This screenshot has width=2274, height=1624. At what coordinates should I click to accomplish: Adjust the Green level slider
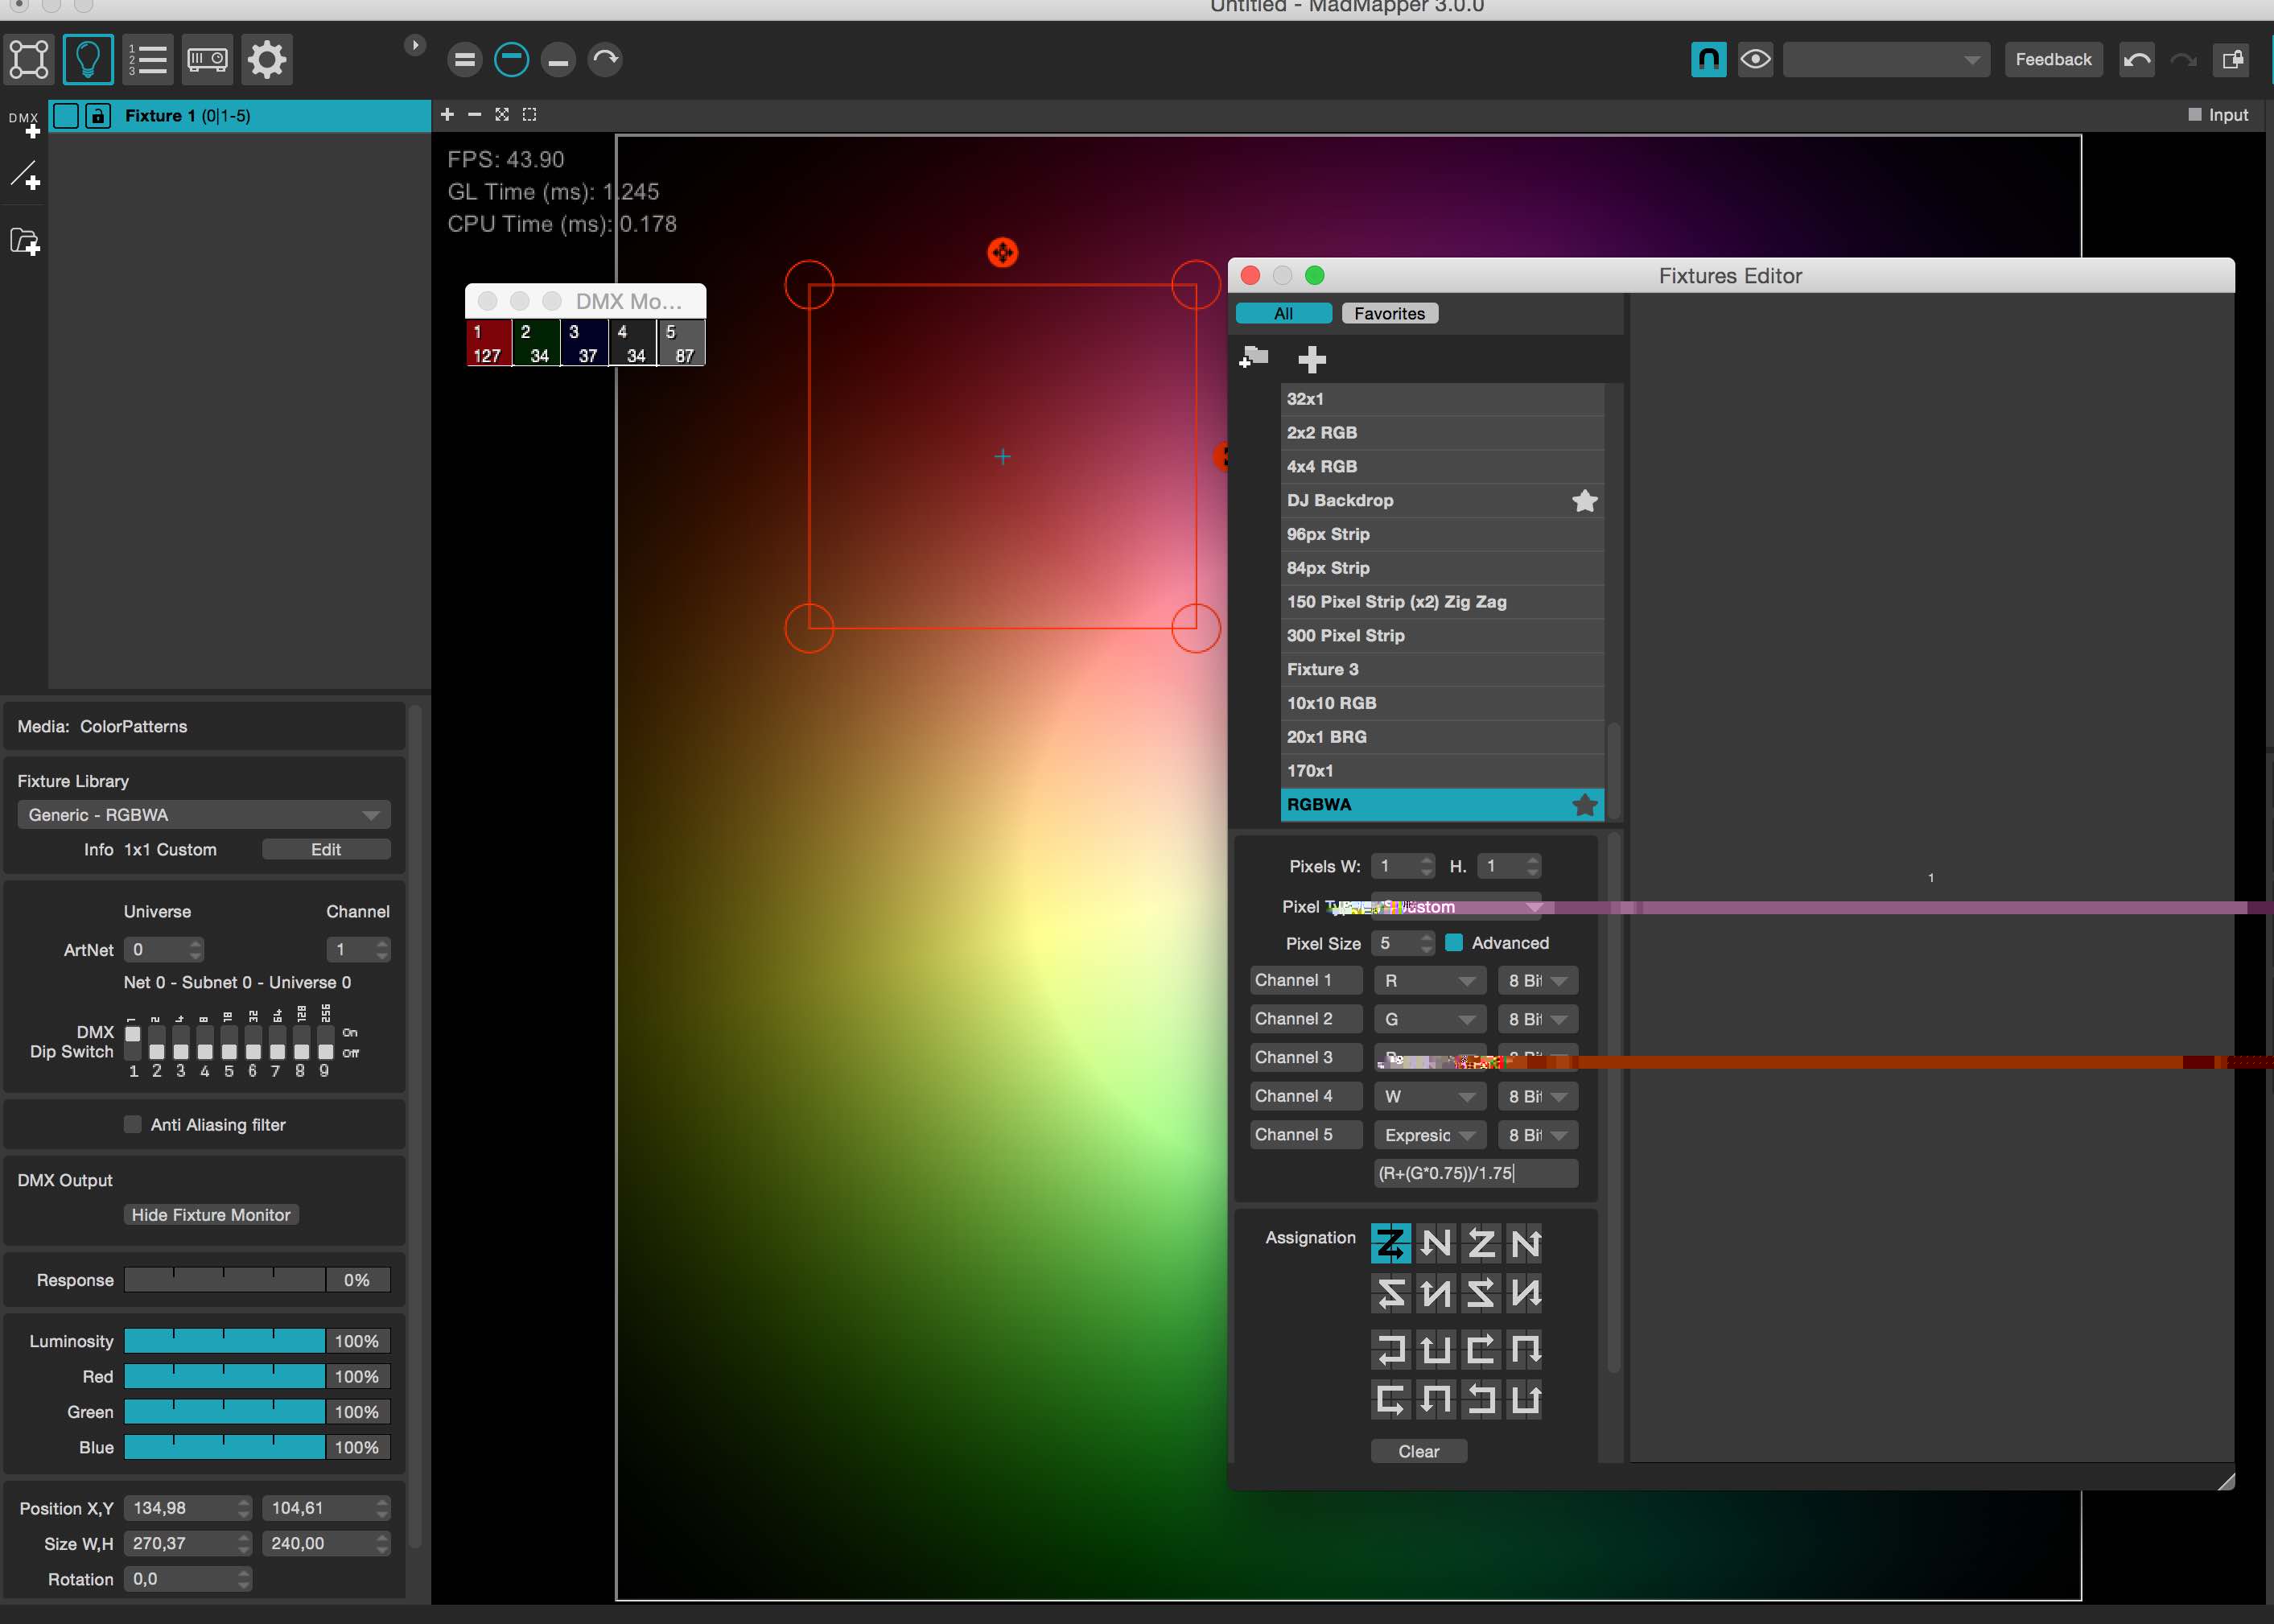point(224,1412)
